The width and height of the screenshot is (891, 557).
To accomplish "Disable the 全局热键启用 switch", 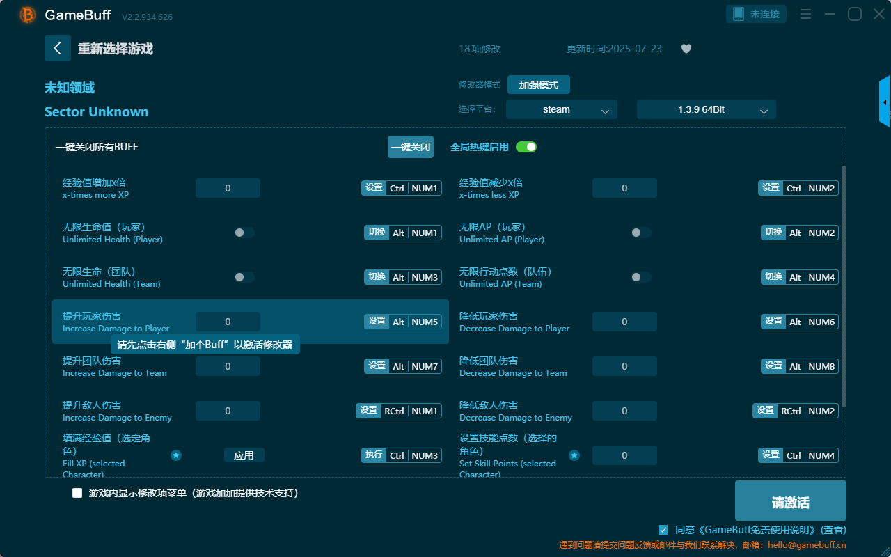I will (527, 147).
